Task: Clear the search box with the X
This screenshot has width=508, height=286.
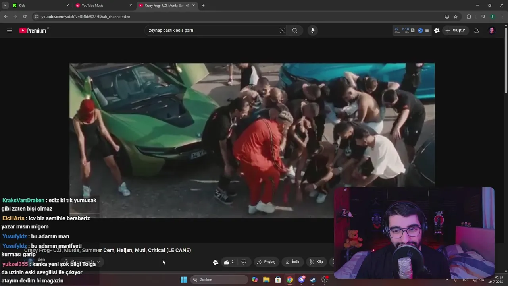Action: (282, 31)
